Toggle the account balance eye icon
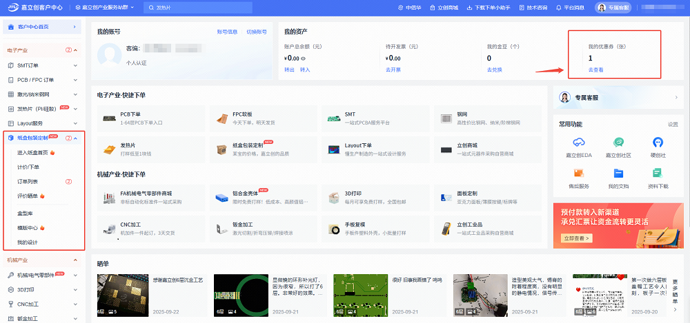The image size is (690, 323). [x=304, y=59]
